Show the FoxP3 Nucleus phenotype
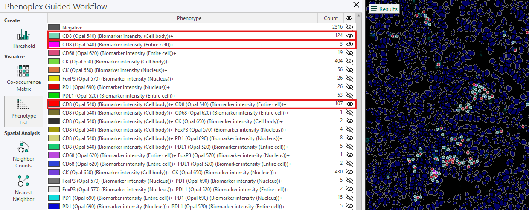Screen dimensions: 529x210 coord(350,78)
